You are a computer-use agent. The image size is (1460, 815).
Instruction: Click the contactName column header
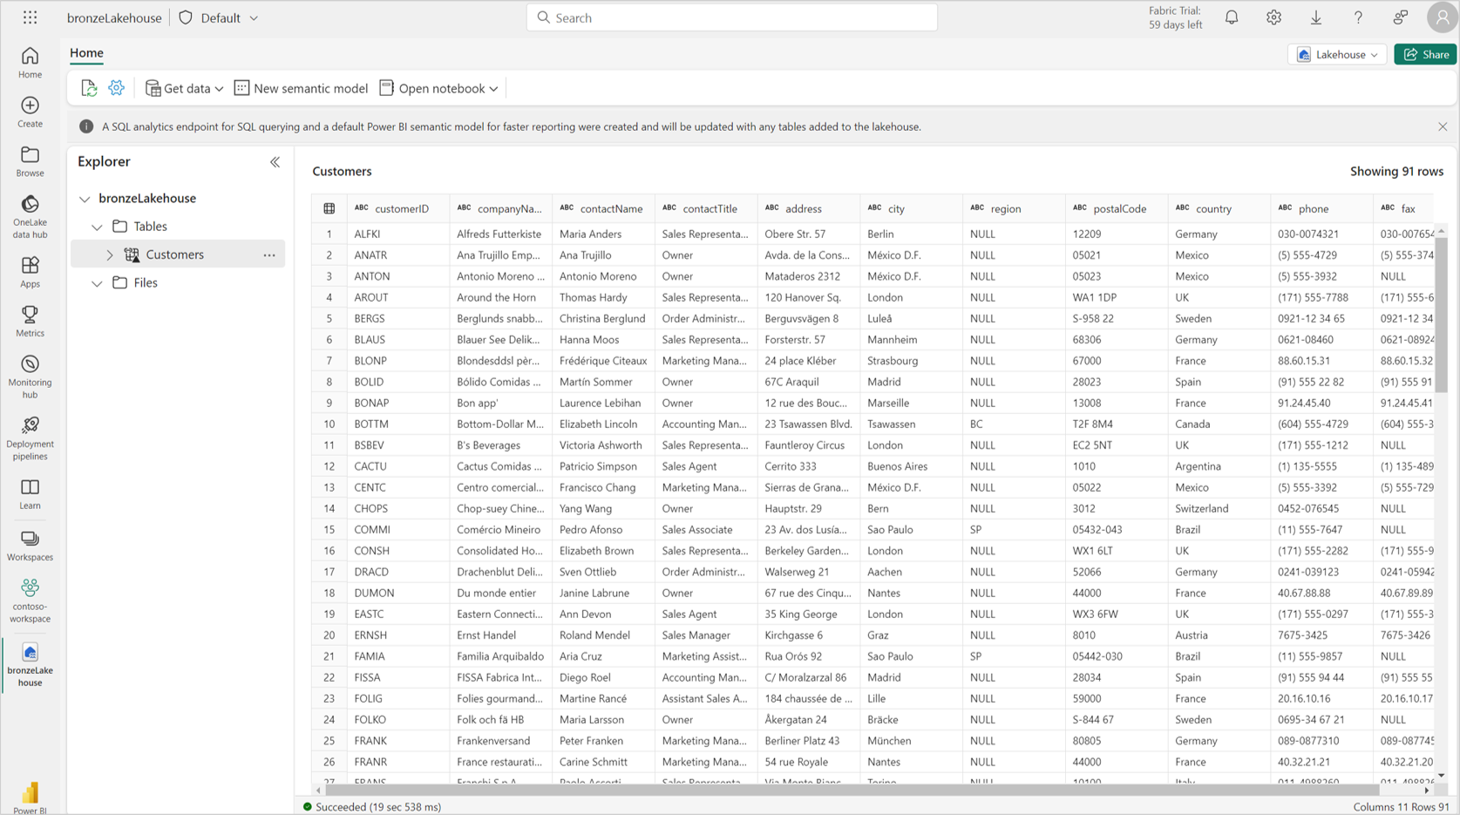point(603,208)
